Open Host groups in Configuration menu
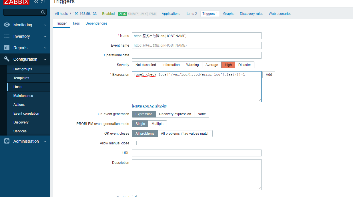This screenshot has width=353, height=197. [x=28, y=69]
